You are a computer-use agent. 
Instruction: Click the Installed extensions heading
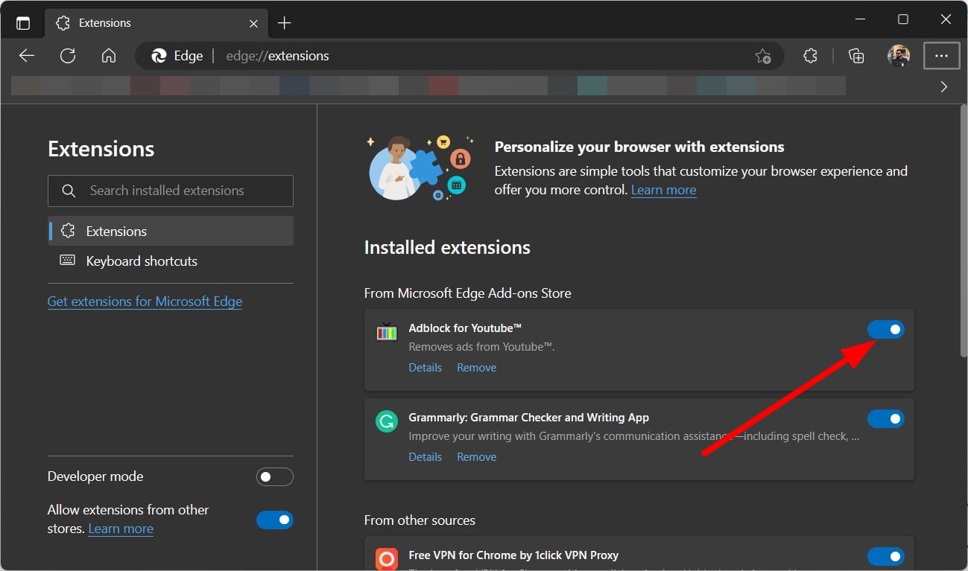(x=447, y=247)
